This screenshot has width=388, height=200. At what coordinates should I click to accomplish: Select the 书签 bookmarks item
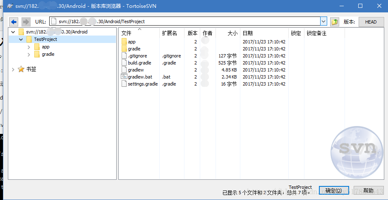pos(31,69)
